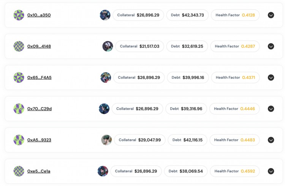Click the NFT avatar in the 0x65...F4A5 row

point(106,77)
